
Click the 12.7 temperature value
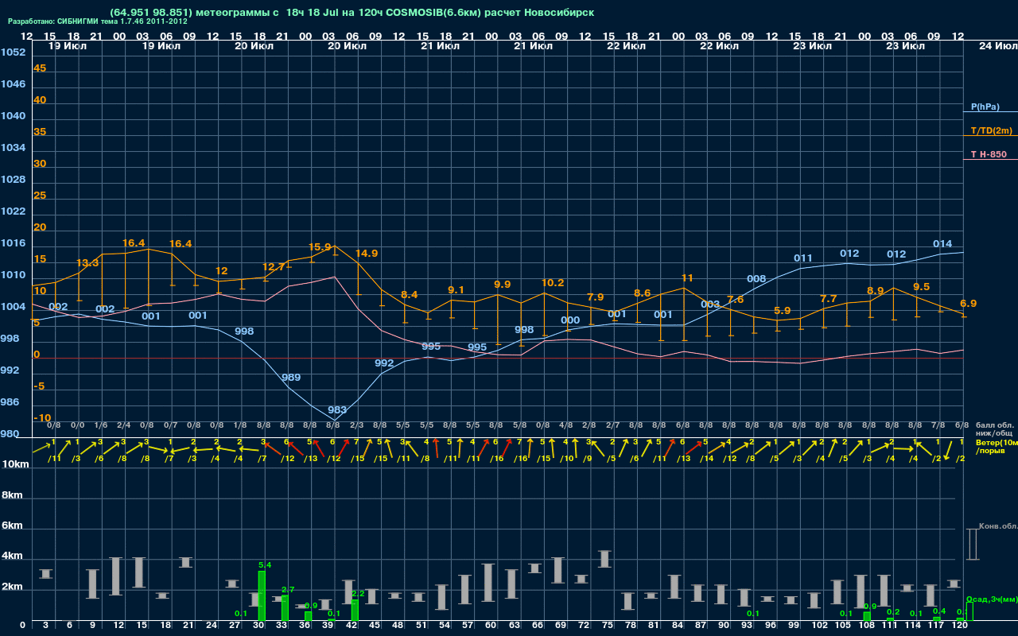[x=273, y=267]
